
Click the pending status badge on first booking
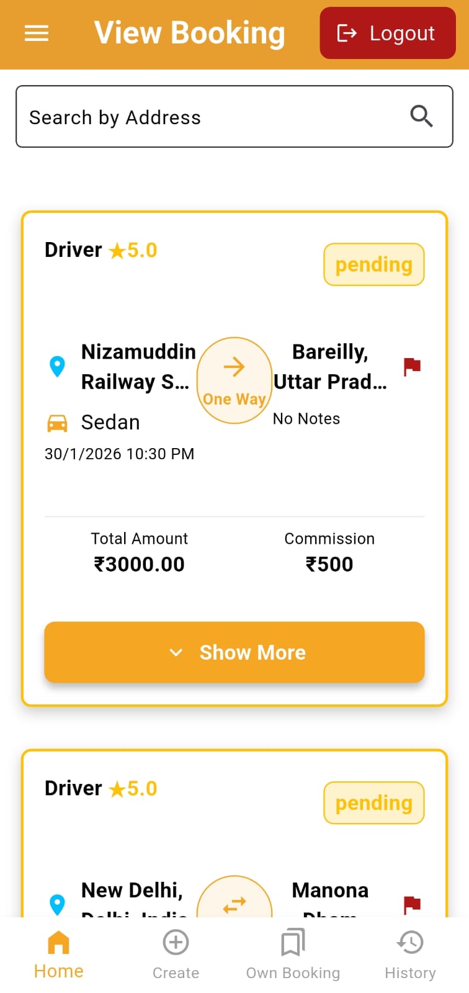[x=373, y=264]
